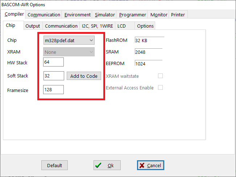
Task: Open the Printer tab
Action: 178,15
